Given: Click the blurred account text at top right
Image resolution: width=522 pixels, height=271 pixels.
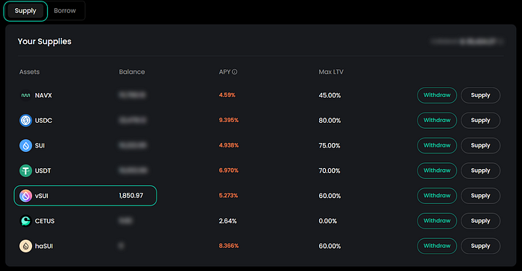Looking at the screenshot, I should point(467,42).
